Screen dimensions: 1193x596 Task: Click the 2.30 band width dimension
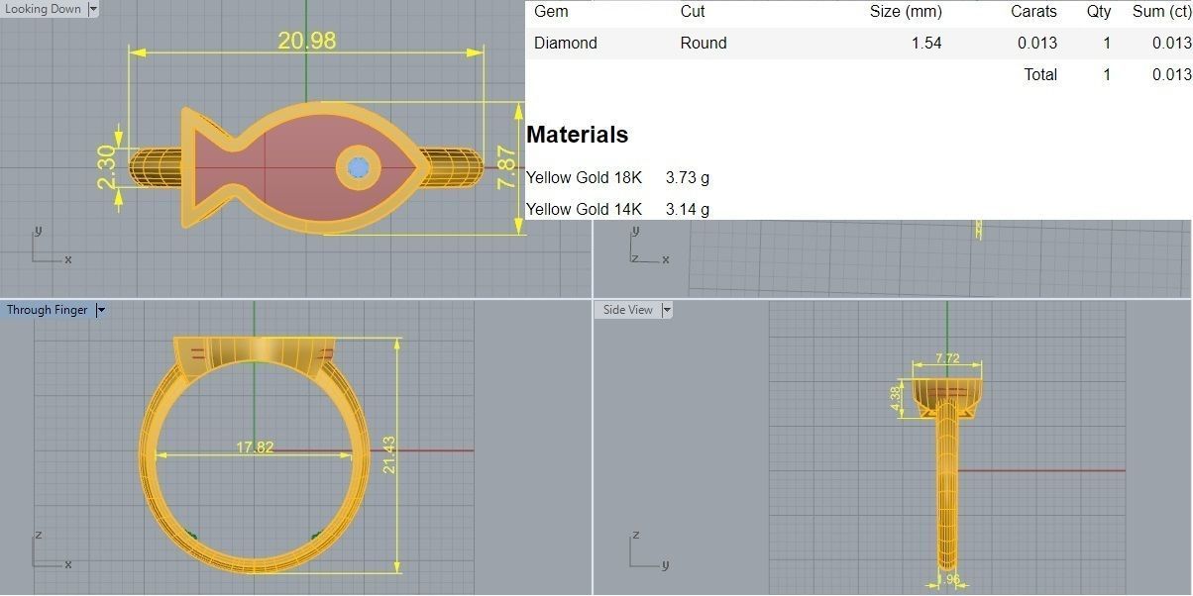(x=106, y=167)
